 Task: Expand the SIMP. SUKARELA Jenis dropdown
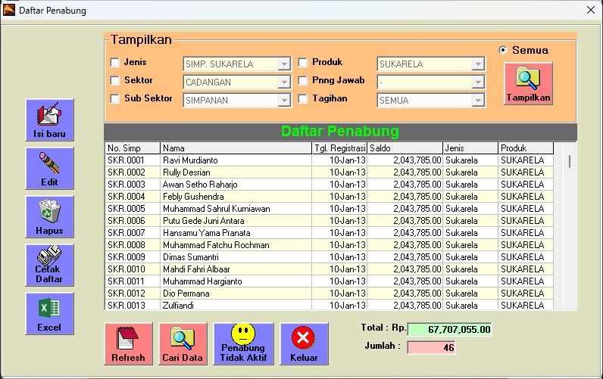pyautogui.click(x=284, y=64)
